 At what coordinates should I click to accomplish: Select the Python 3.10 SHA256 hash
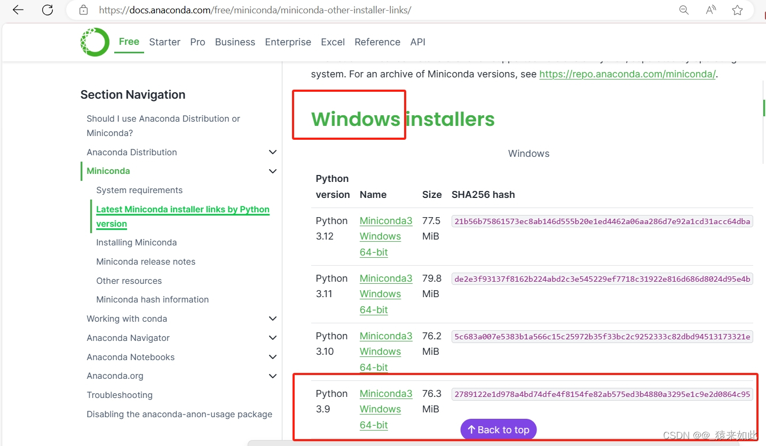click(602, 337)
